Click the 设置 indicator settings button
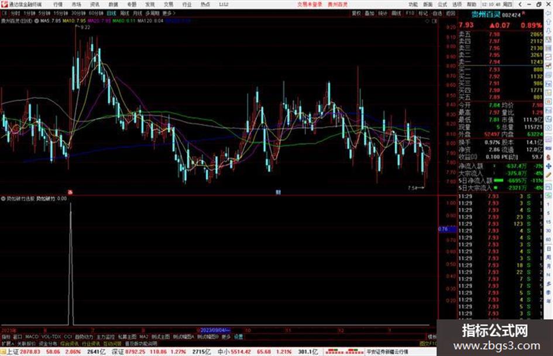The height and width of the screenshot is (356, 553). 238,337
